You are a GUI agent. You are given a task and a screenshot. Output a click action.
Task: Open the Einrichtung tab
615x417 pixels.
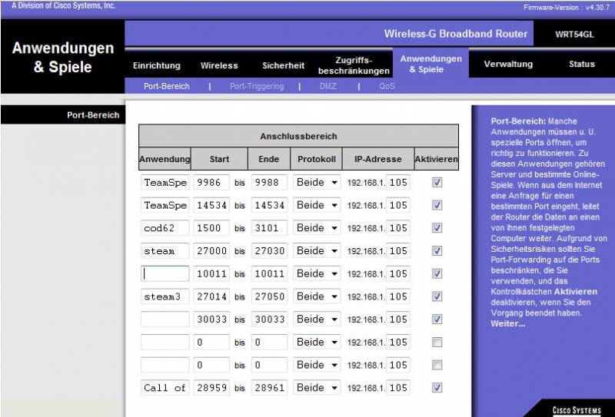pyautogui.click(x=156, y=65)
